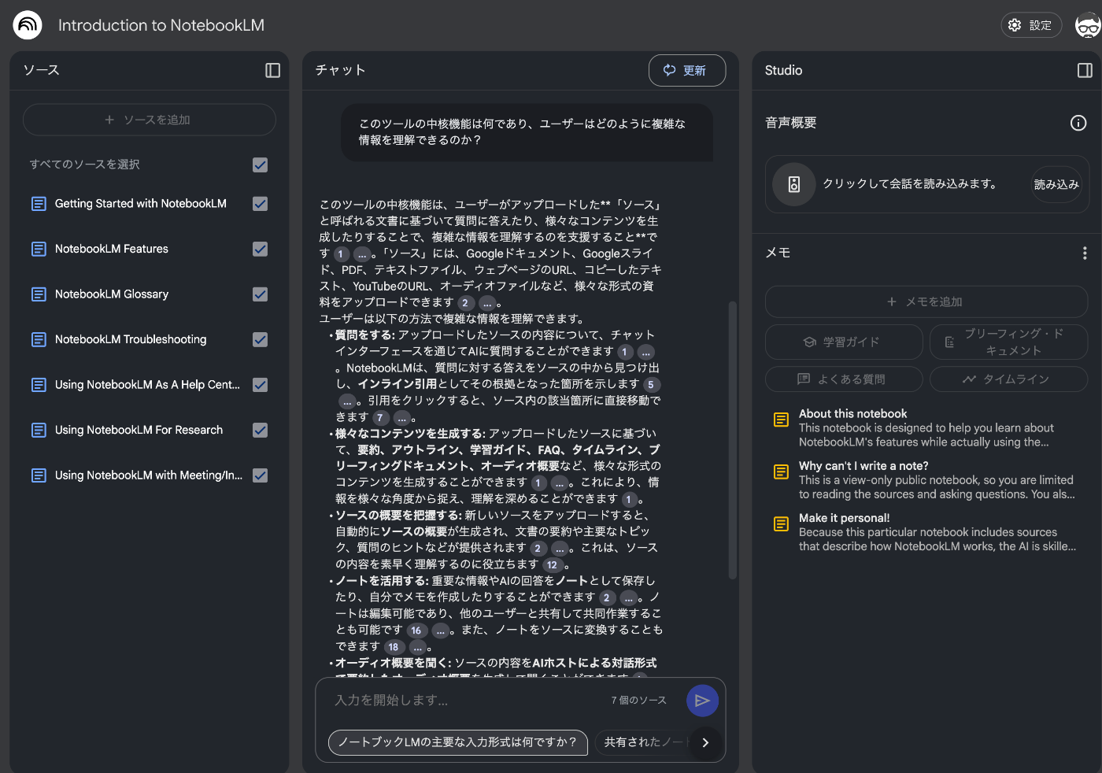1102x773 pixels.
Task: Uncheck NotebookLM Troubleshooting source checkbox
Action: 261,339
